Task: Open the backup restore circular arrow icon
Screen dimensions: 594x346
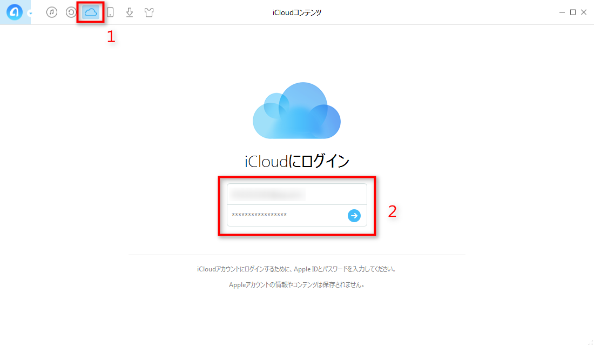Action: point(71,12)
